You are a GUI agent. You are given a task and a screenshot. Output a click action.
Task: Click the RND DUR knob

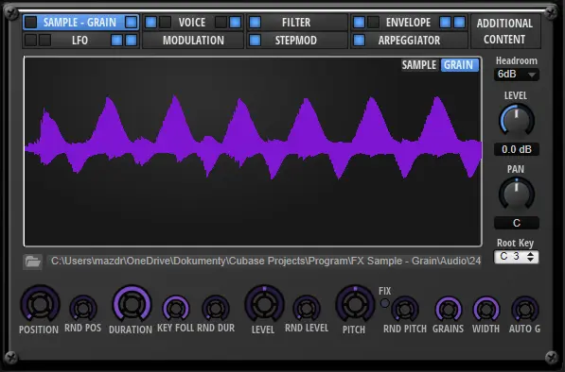(216, 308)
